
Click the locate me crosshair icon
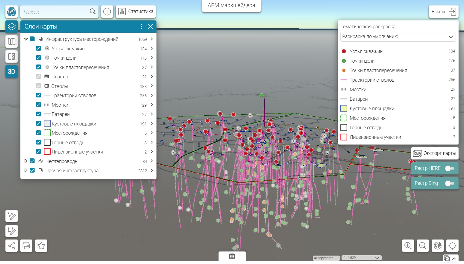click(x=452, y=246)
